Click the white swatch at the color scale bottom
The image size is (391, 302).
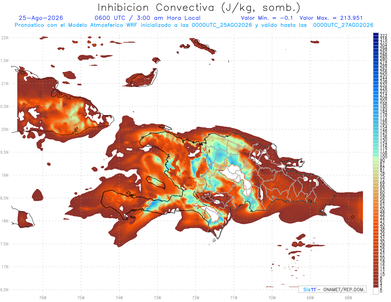[376, 291]
